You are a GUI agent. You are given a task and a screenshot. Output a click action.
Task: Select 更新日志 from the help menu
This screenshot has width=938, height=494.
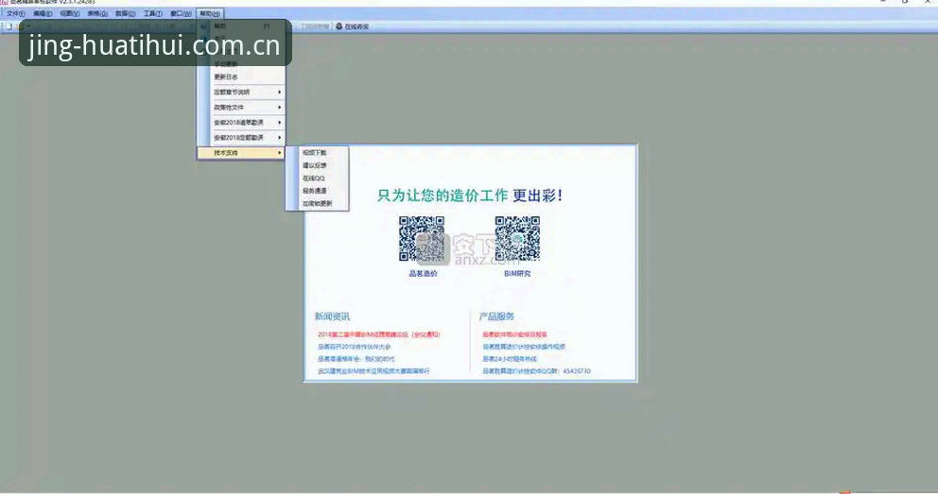(242, 77)
